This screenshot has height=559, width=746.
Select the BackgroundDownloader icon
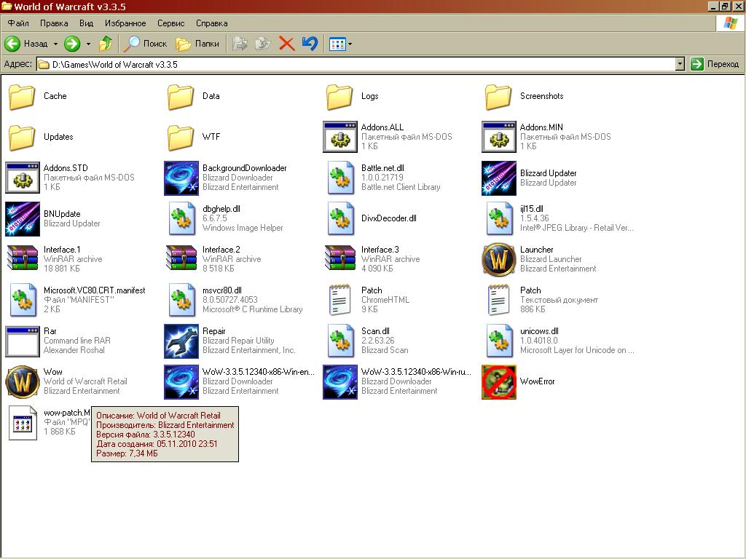click(181, 178)
